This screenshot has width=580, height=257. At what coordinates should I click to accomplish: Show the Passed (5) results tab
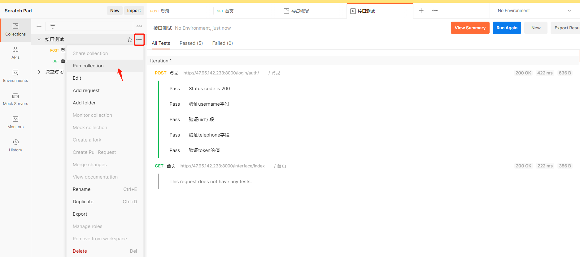click(x=191, y=43)
